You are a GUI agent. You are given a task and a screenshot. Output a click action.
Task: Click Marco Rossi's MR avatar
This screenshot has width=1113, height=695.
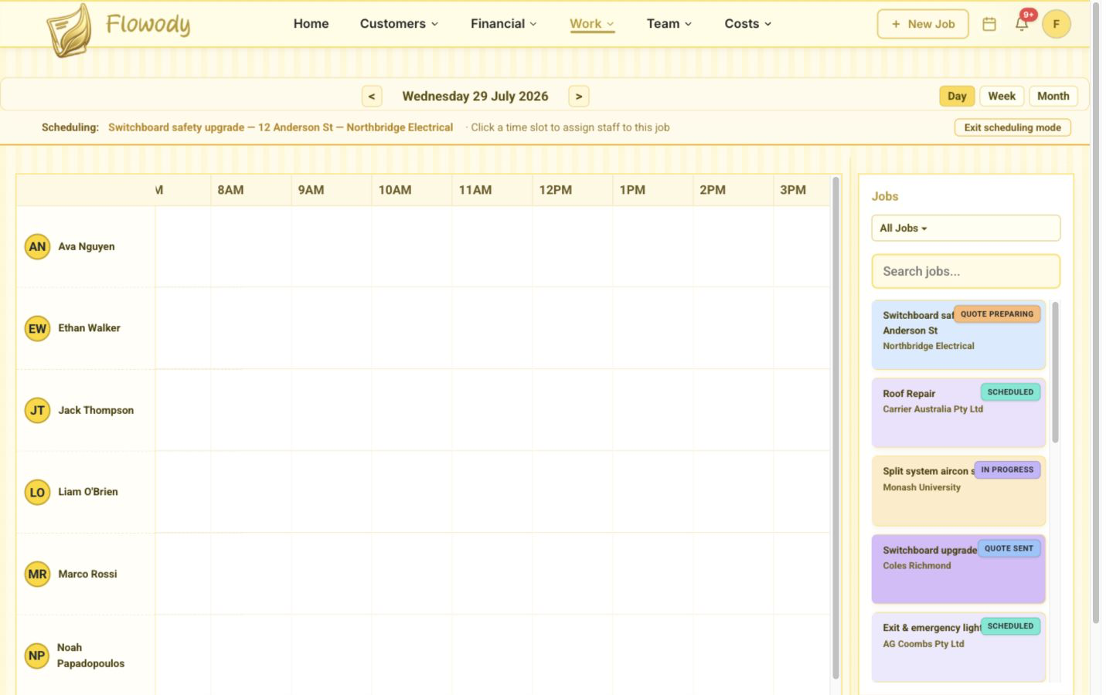[37, 575]
